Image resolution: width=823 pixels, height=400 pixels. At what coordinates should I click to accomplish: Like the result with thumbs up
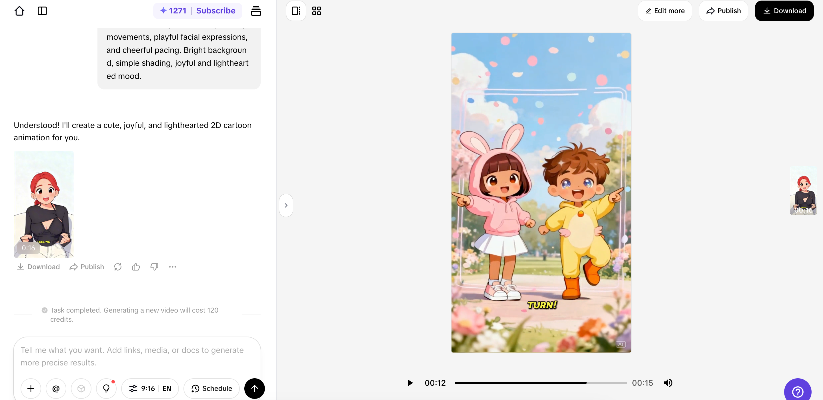pos(136,267)
